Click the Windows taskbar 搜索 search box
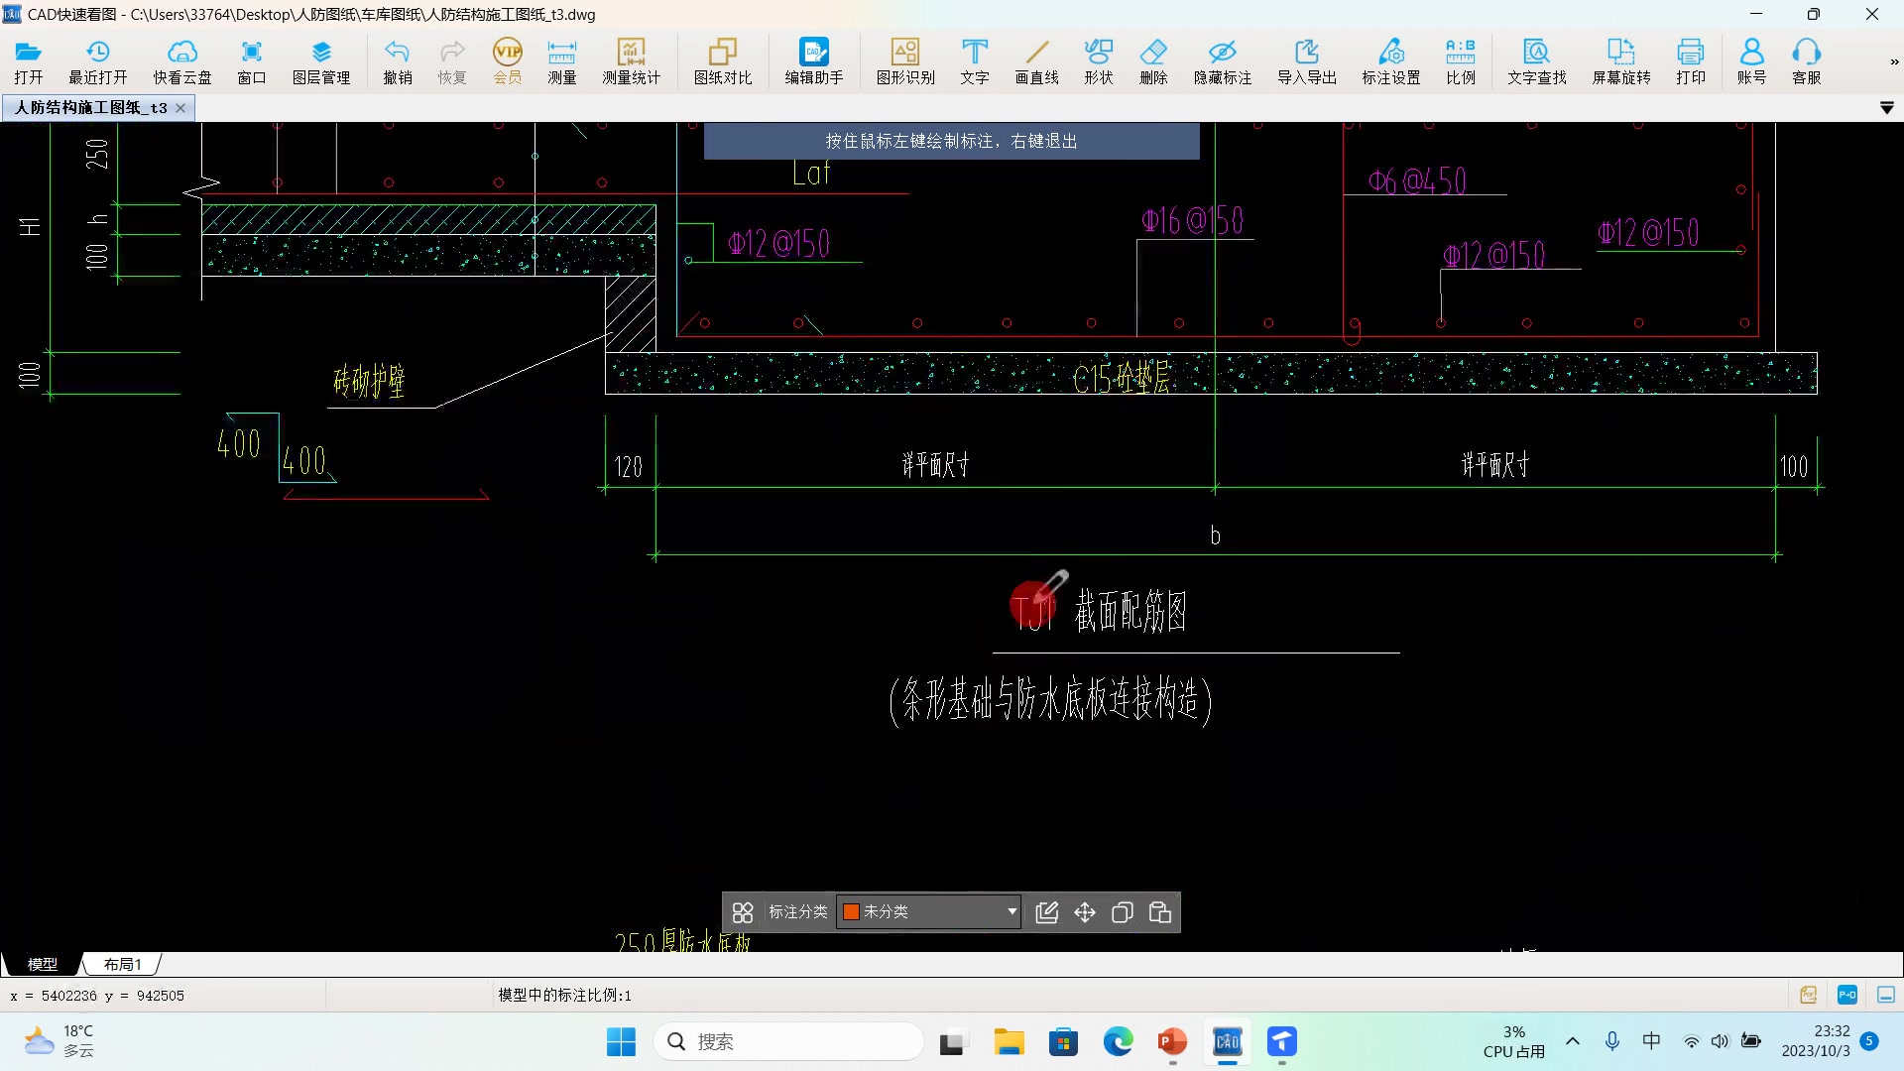The height and width of the screenshot is (1071, 1904). click(x=788, y=1041)
